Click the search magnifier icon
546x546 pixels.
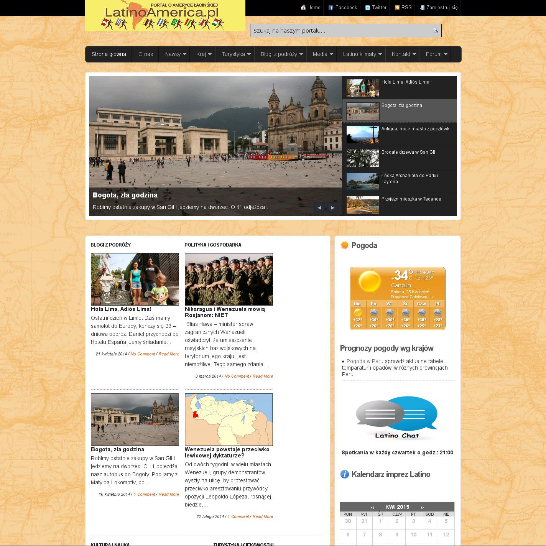[x=435, y=30]
